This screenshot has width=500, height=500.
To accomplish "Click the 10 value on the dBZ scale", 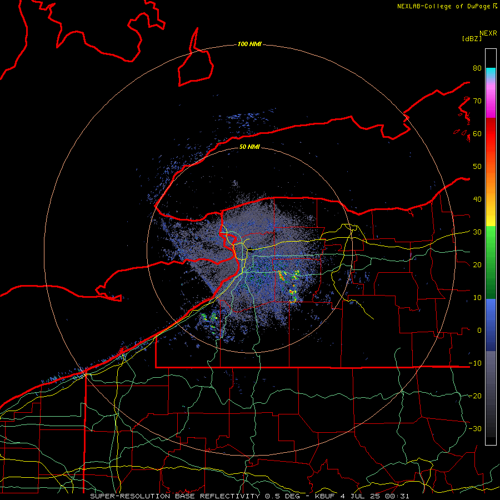I will tap(477, 298).
